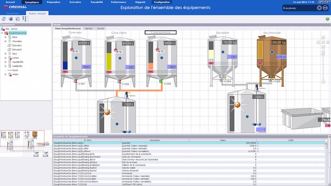
Task: Switch to the Alarmes tab
Action: [x=88, y=28]
